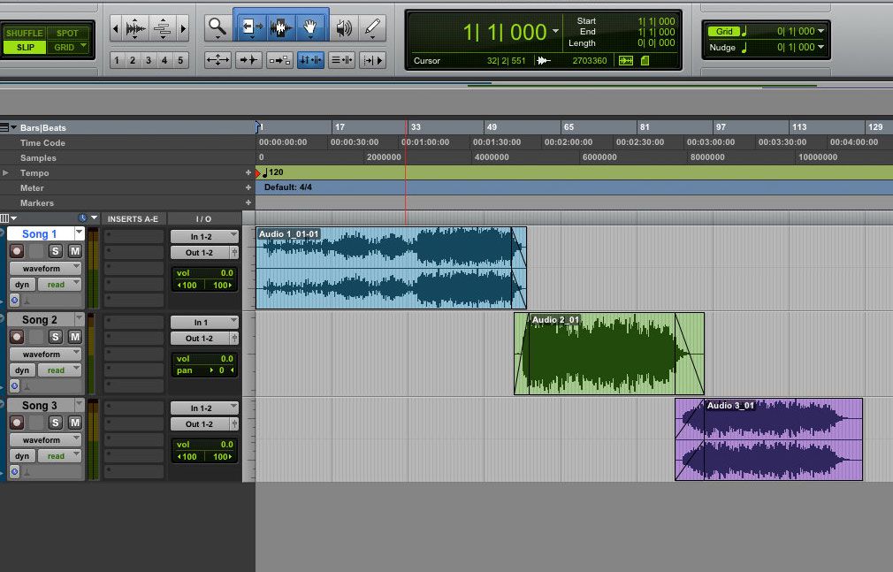Open Song 1 track name dropdown
This screenshot has height=572, width=893.
coord(80,233)
